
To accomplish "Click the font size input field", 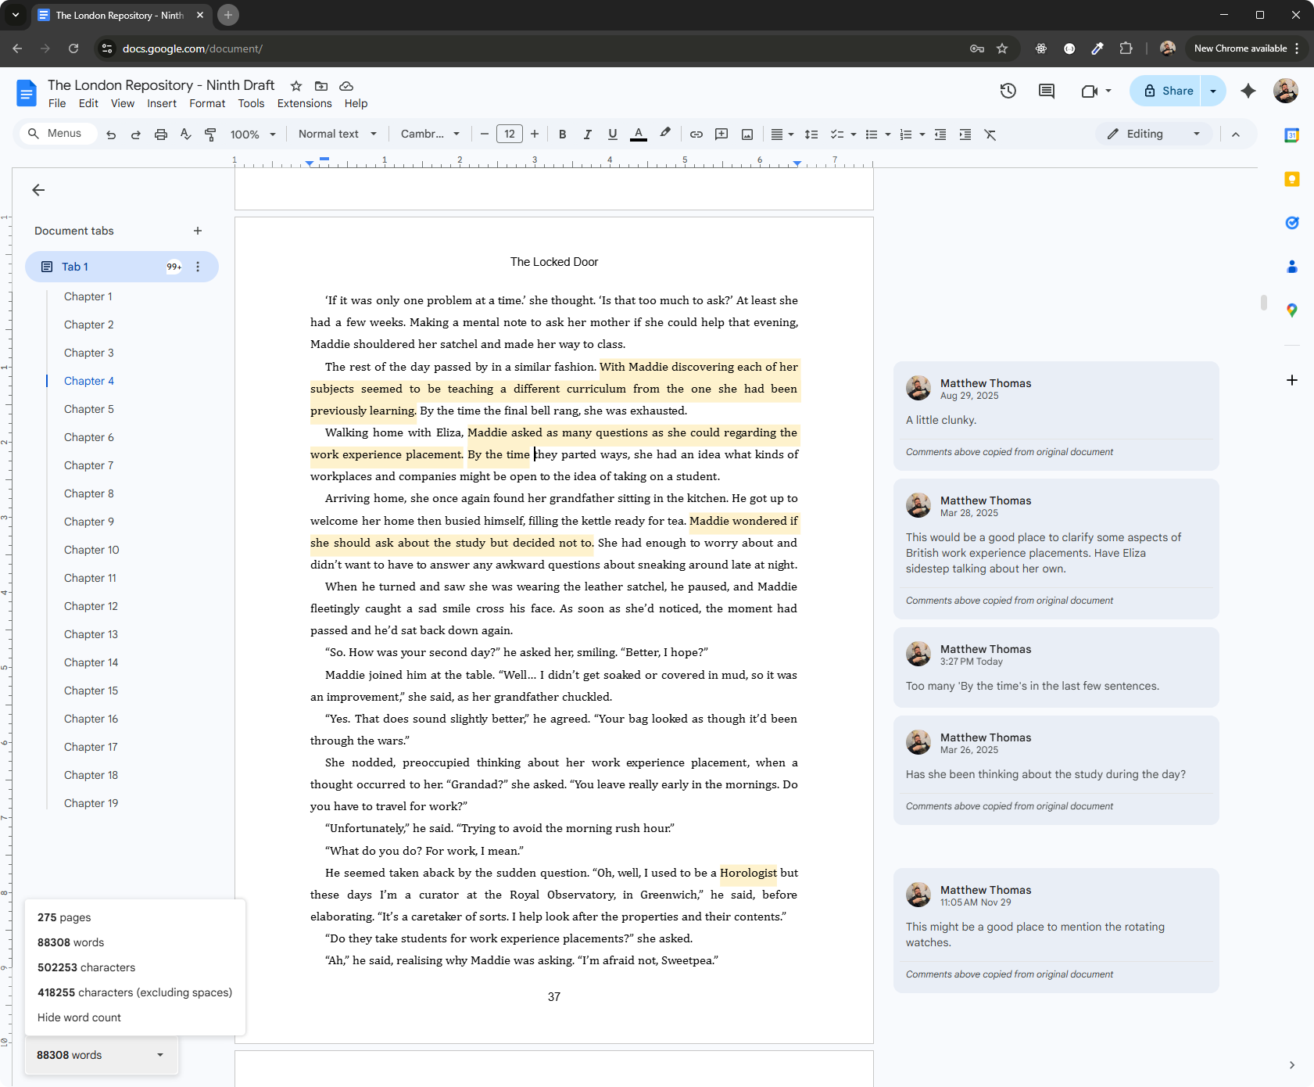I will (510, 135).
